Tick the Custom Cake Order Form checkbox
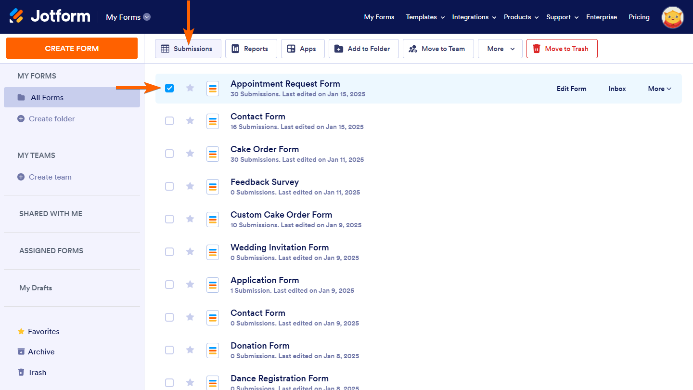The image size is (693, 390). click(169, 219)
